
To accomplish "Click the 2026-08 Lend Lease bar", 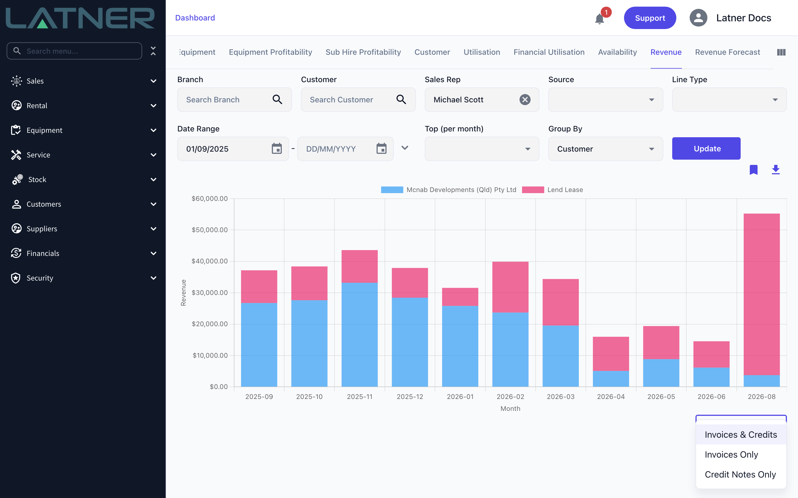I will click(761, 294).
